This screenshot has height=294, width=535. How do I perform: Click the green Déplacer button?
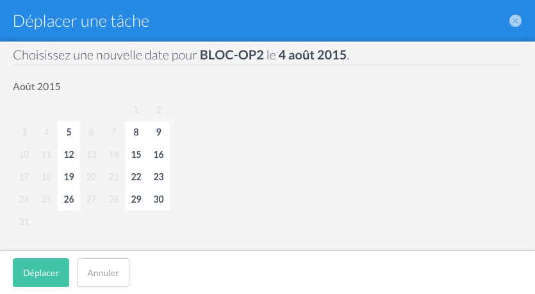pos(41,272)
